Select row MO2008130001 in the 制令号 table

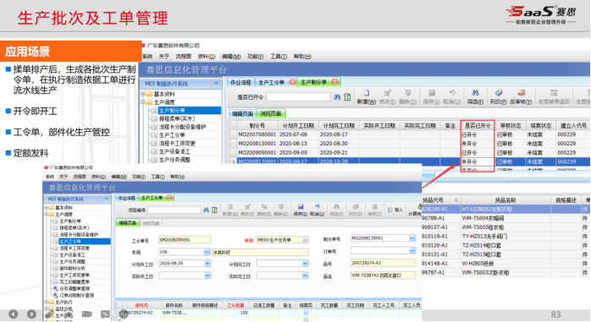pos(410,144)
